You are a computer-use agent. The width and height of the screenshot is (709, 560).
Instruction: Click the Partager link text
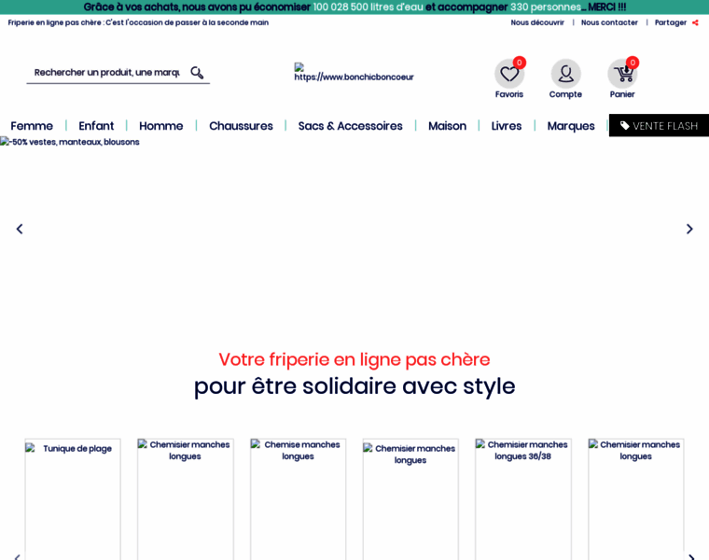coord(671,22)
